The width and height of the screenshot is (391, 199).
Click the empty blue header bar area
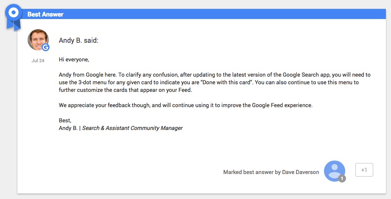coord(224,14)
